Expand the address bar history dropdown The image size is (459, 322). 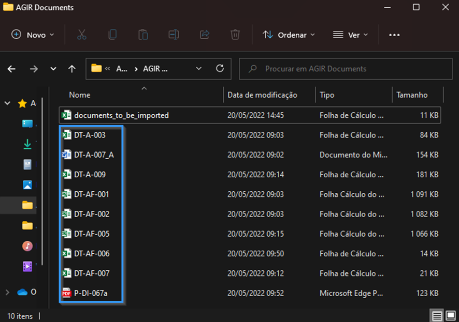coord(199,69)
